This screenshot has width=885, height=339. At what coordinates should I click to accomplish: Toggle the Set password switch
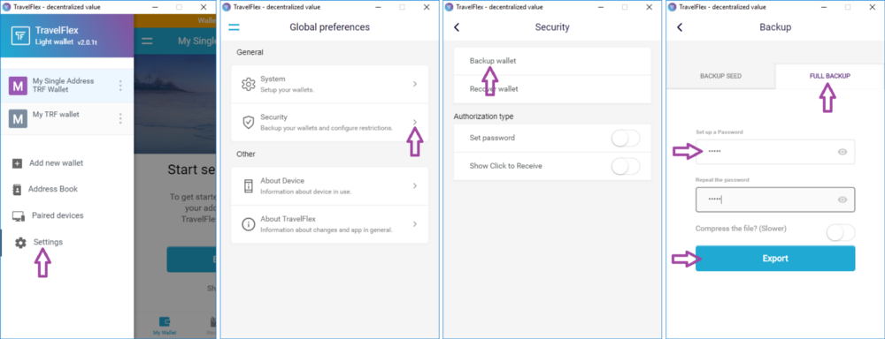626,138
